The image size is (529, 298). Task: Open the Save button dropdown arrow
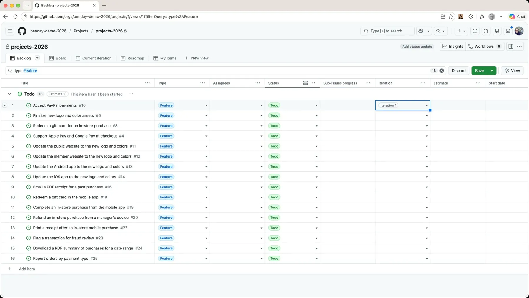[x=492, y=71]
